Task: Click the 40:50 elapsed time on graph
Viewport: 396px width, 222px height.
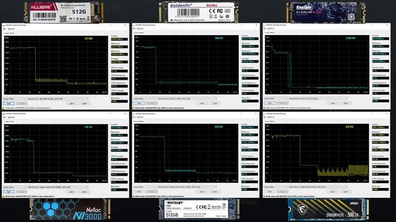Action: point(218,127)
